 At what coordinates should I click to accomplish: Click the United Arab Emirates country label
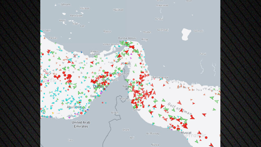(81, 124)
